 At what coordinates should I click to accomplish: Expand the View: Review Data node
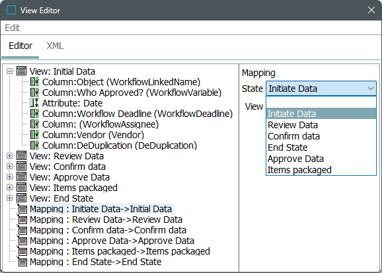9,156
